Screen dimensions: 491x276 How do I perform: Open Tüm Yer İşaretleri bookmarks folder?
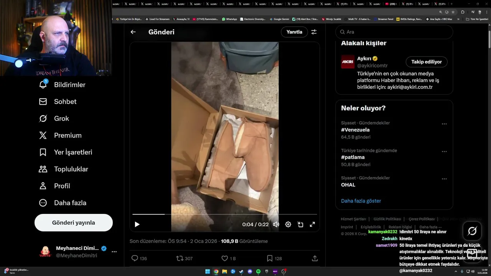477,19
